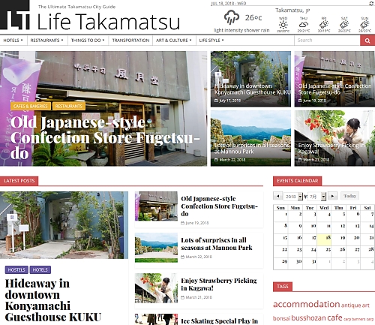The width and height of the screenshot is (375, 325).
Task: Click the Mannou Park small list thumbnail
Action: 156,248
